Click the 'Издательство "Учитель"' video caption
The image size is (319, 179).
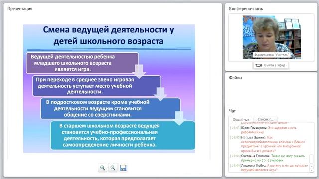(x=271, y=55)
